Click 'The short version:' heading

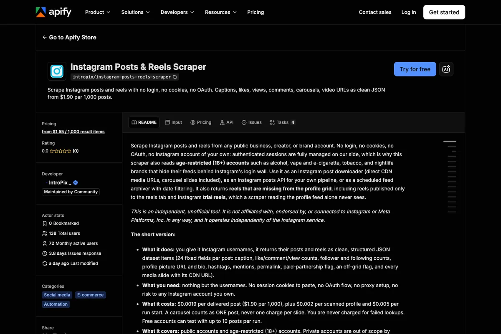click(153, 234)
